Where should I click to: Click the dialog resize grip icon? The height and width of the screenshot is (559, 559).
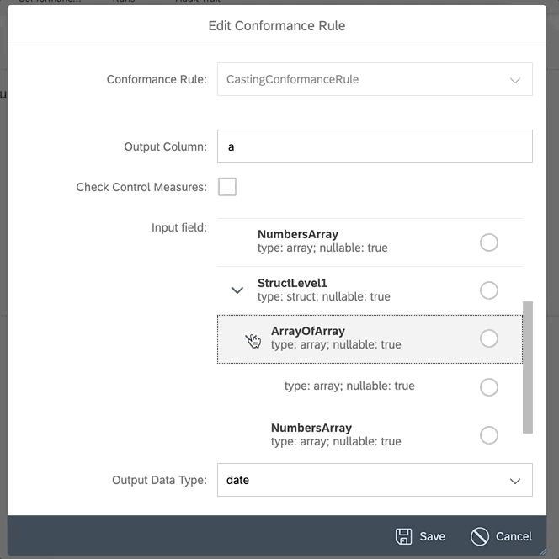(543, 551)
